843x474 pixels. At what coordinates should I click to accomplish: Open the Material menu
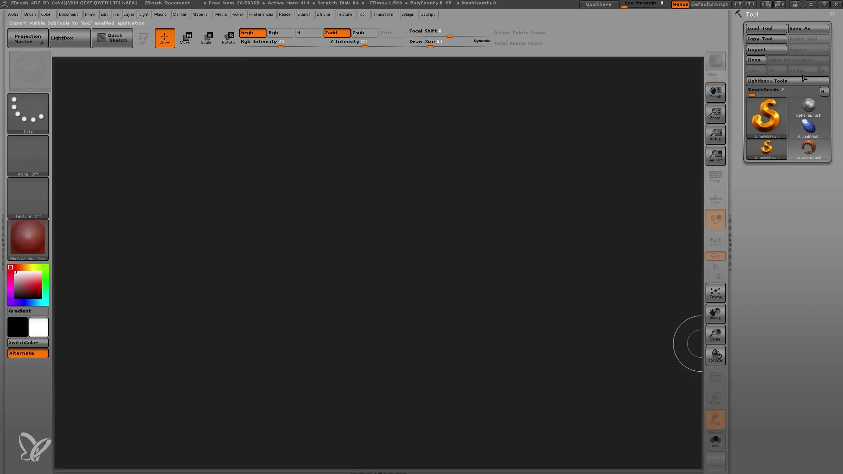[x=200, y=14]
